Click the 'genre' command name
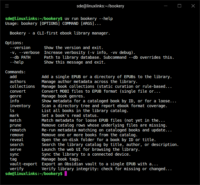The width and height of the screenshot is (200, 185). 15,96
